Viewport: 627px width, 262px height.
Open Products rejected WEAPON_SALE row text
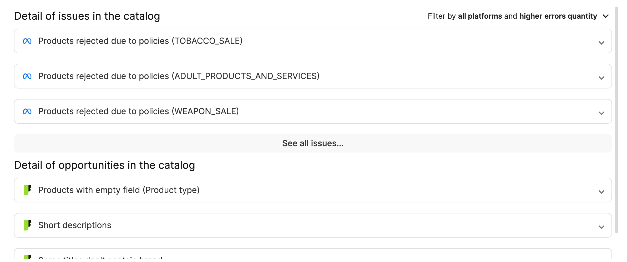click(139, 111)
